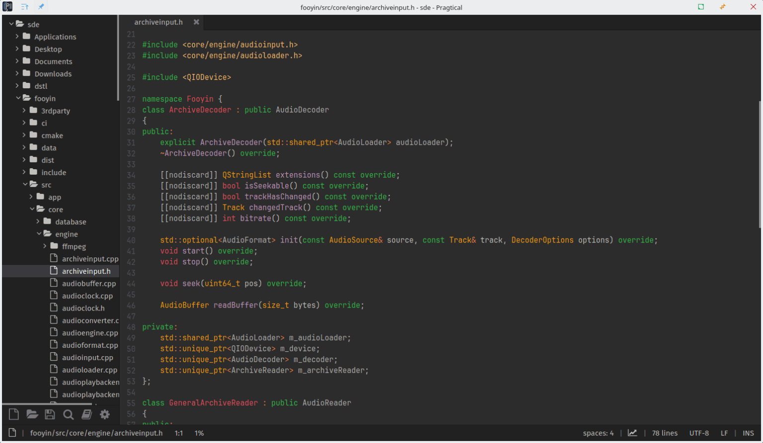763x443 pixels.
Task: Collapse the fooyin folder chevron
Action: pos(18,98)
